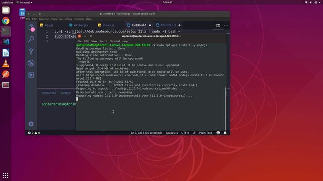Open View menu in Terminal window

94,41
